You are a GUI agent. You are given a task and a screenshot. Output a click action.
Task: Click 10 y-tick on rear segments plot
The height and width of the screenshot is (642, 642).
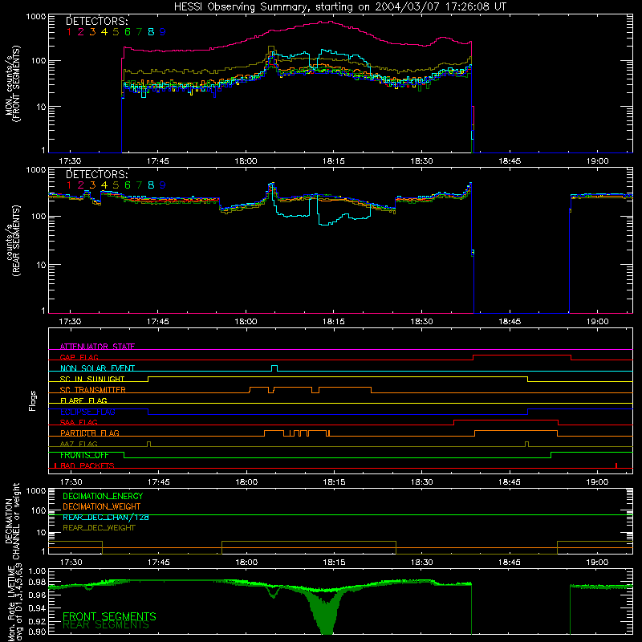[x=41, y=265]
